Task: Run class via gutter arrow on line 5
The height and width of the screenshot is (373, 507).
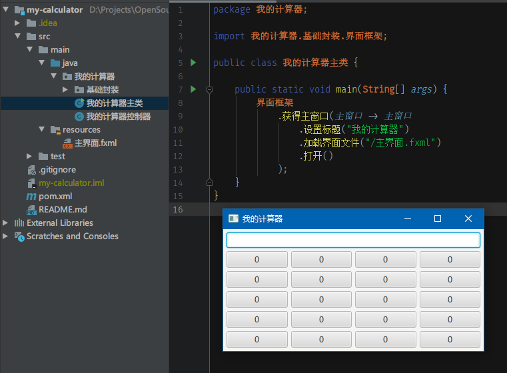Action: (193, 63)
